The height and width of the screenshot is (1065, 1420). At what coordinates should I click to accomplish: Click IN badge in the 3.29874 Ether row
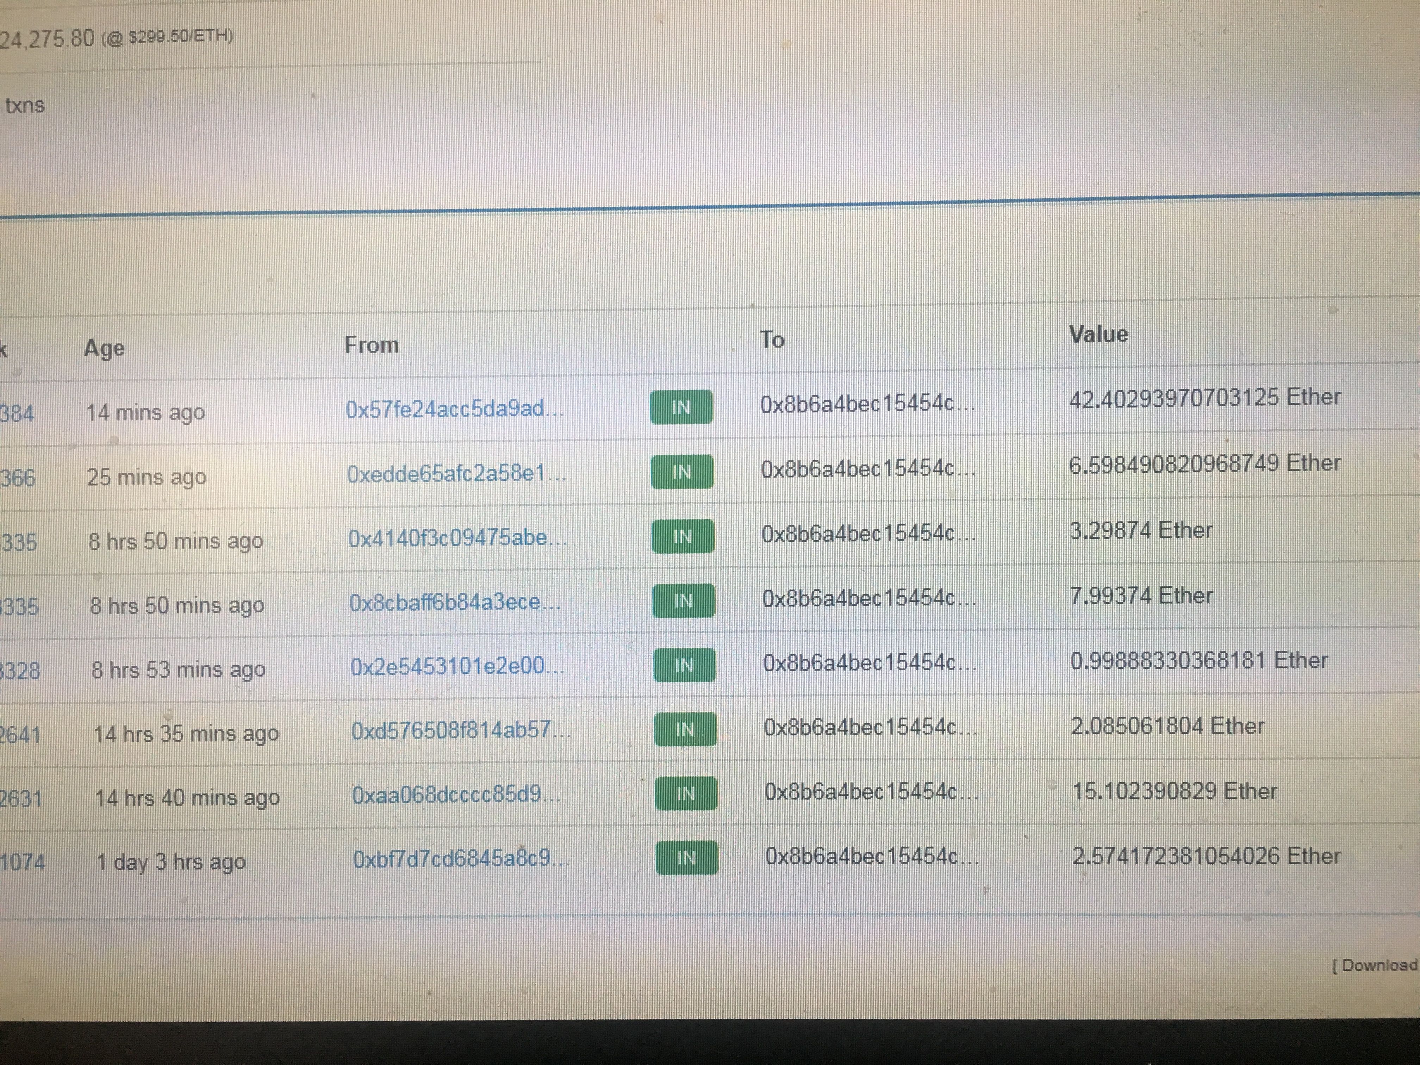pos(683,536)
